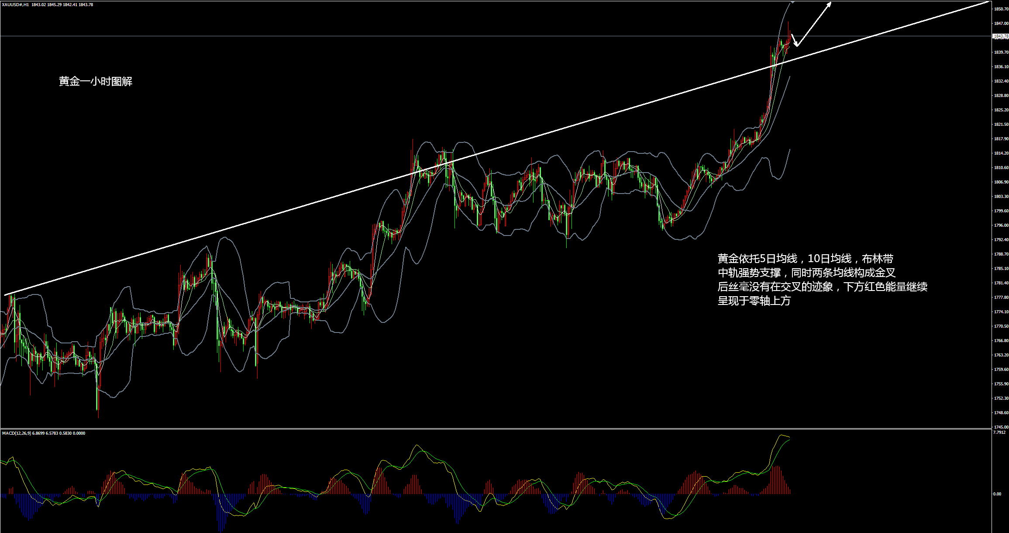Screen dimensions: 1009x533
Task: Click the 1832.40 price axis label
Action: 1001,81
